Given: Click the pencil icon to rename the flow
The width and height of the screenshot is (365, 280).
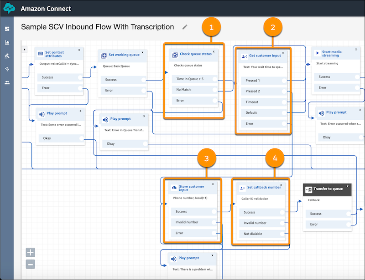Looking at the screenshot, I should tap(184, 27).
